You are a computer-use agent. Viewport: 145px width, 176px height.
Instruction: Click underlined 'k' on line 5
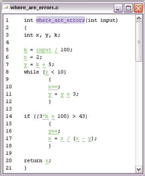tap(26, 50)
